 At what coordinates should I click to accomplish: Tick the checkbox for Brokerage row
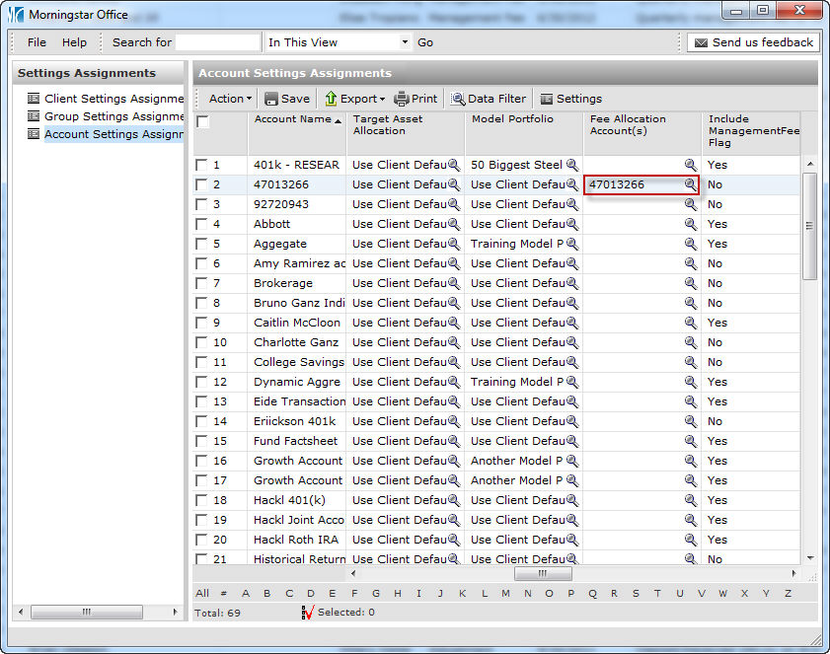202,283
